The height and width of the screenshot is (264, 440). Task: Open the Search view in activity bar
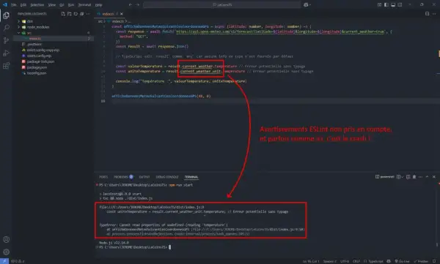tap(6, 28)
